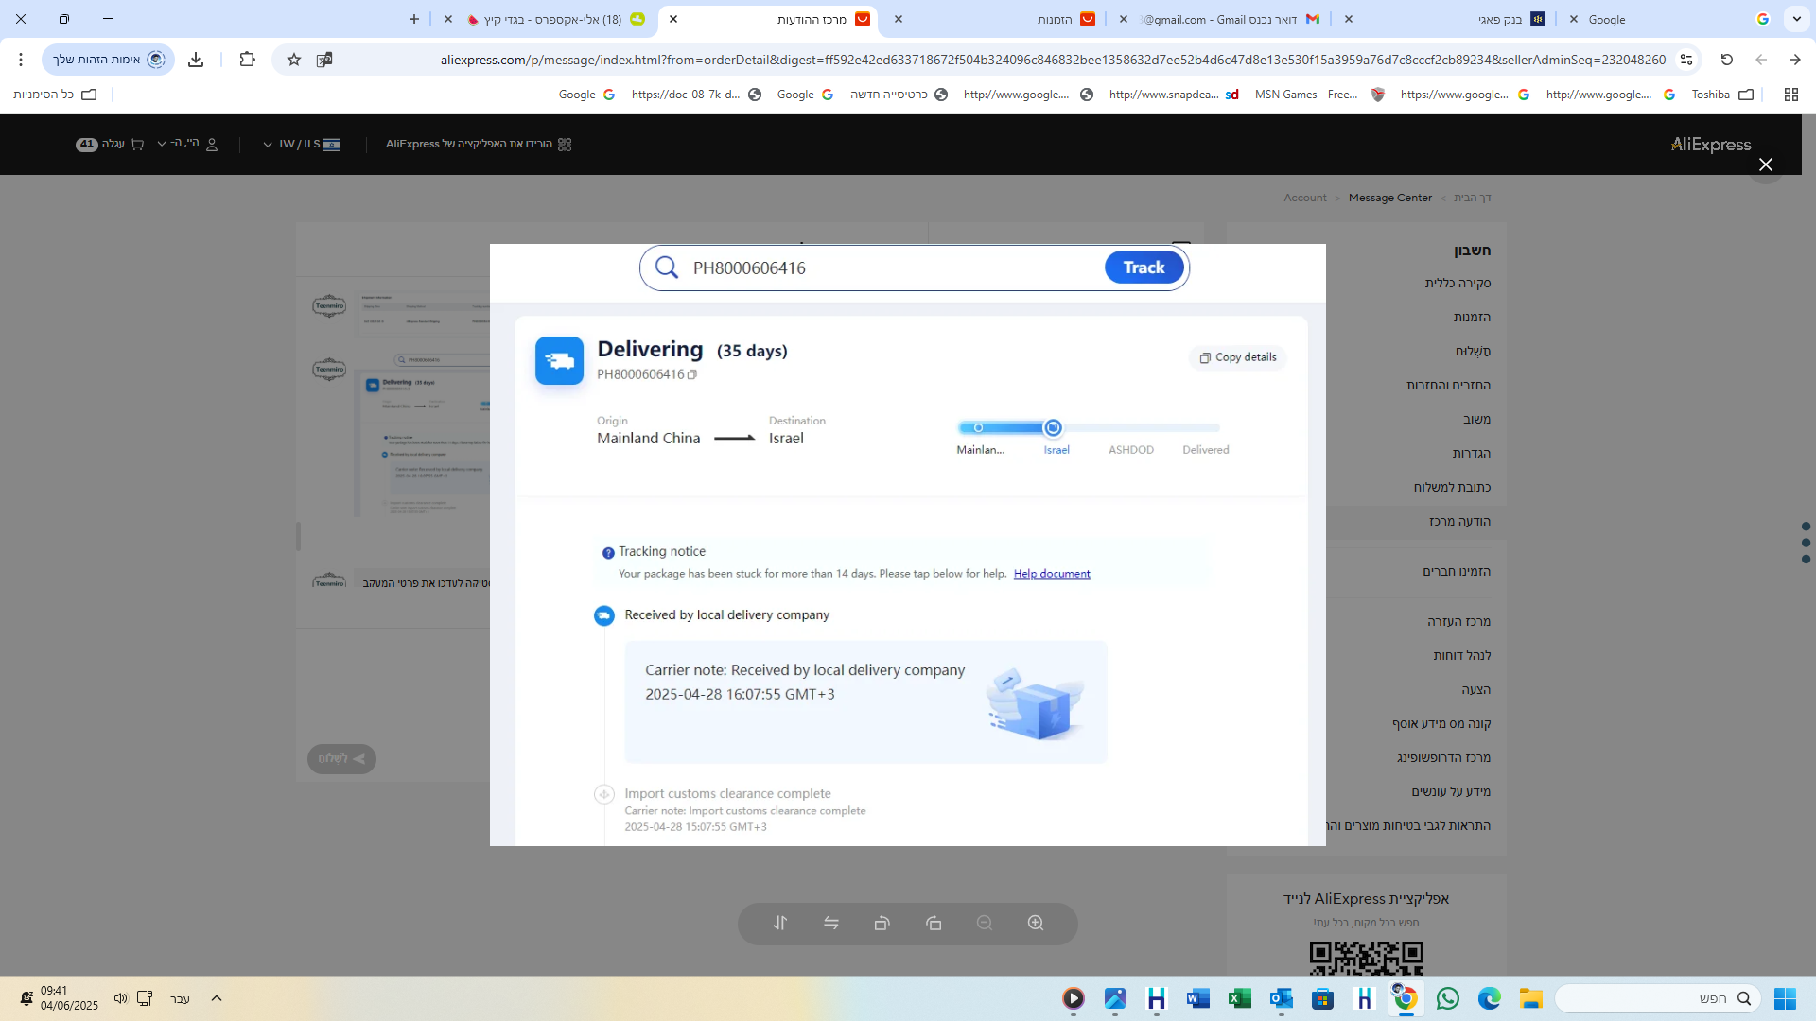
Task: Bookmark this page with the star icon
Action: click(294, 60)
